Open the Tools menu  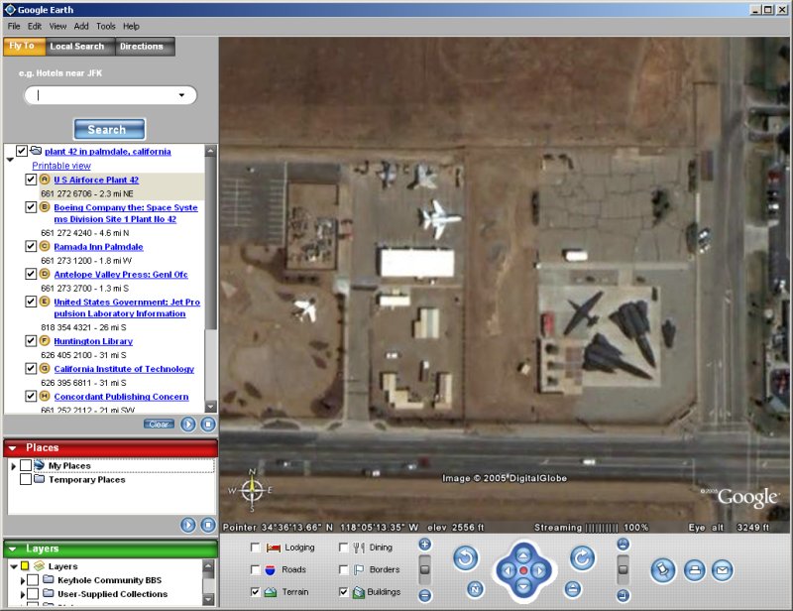click(105, 26)
